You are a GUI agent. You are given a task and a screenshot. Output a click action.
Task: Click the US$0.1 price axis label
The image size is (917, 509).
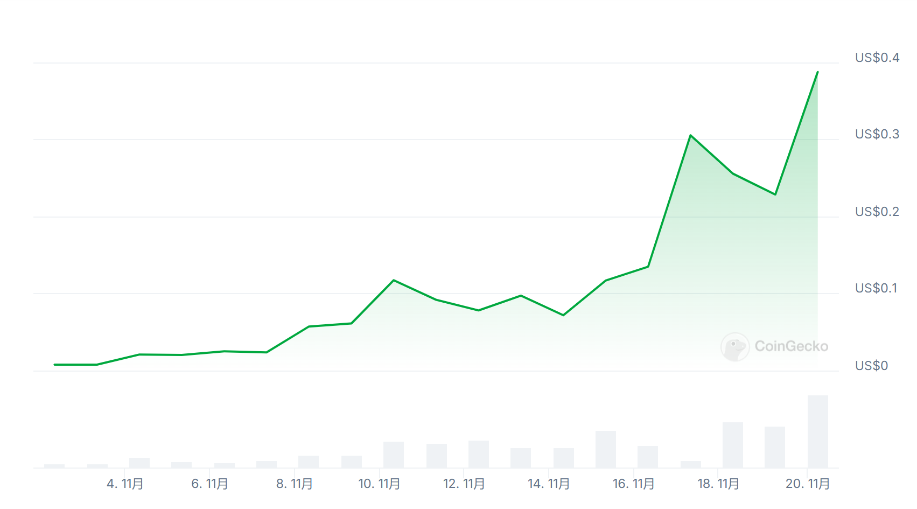coord(876,288)
